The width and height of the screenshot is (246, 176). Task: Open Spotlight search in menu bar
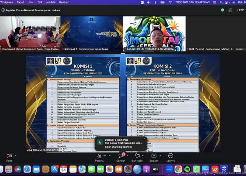coord(221,2)
